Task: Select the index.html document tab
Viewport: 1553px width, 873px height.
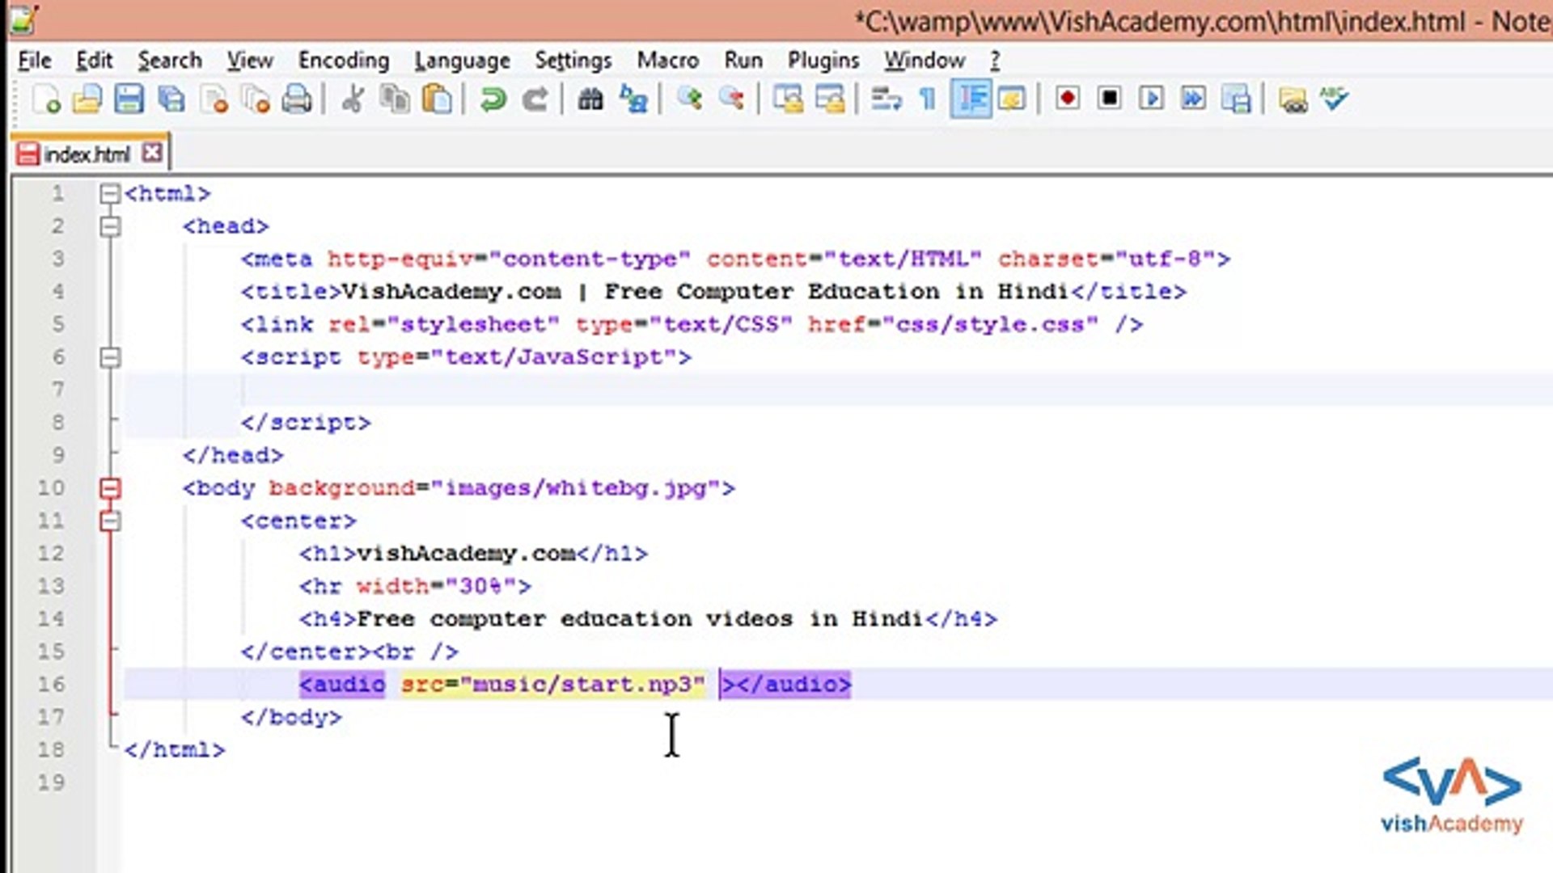Action: pos(86,154)
